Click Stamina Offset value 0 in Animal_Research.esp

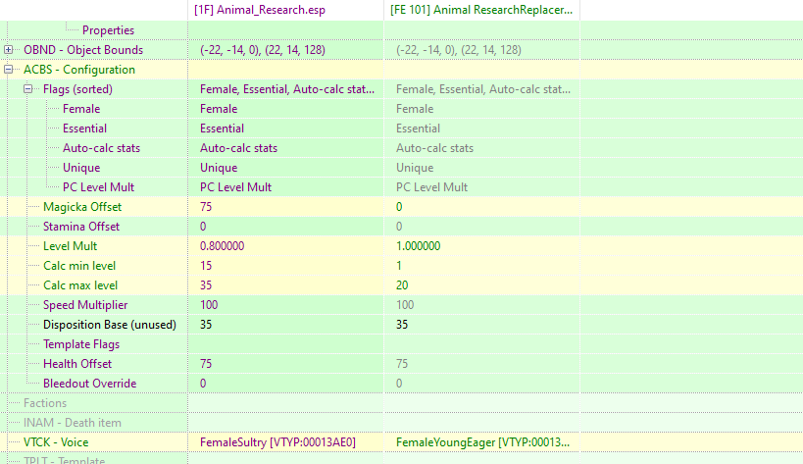[203, 227]
